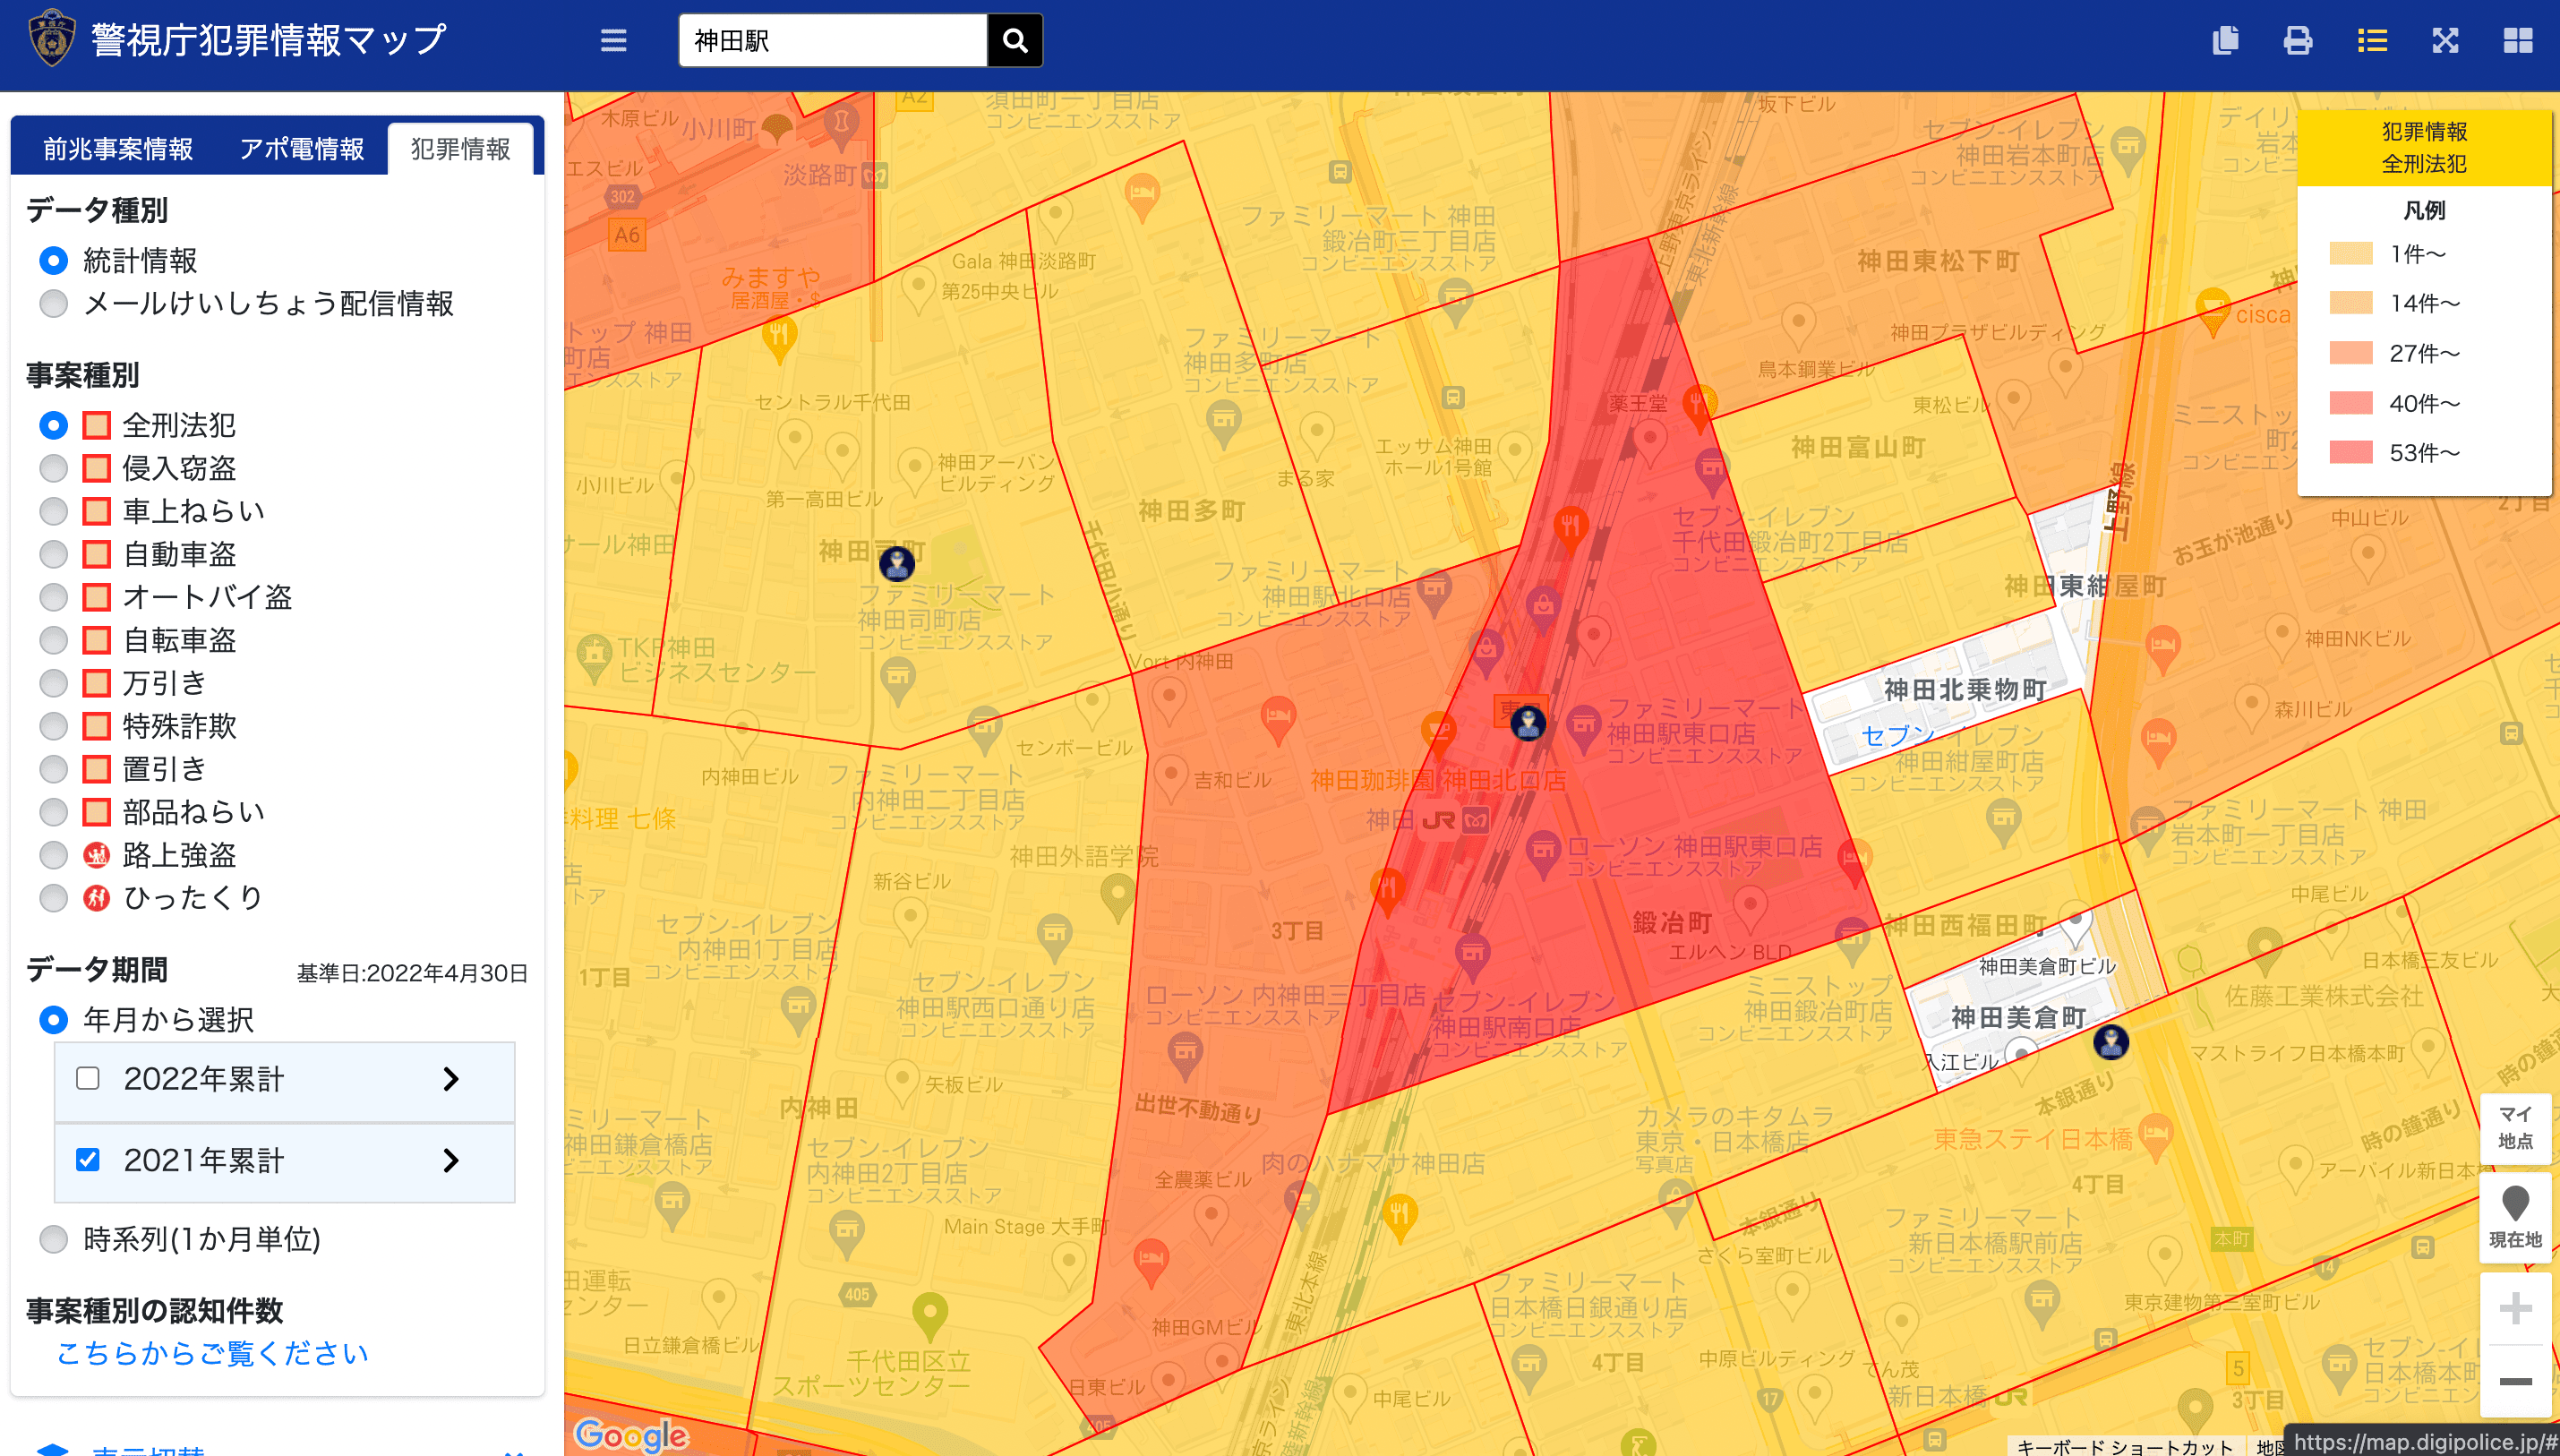Open the hamburger menu icon
This screenshot has width=2560, height=1456.
point(613,41)
